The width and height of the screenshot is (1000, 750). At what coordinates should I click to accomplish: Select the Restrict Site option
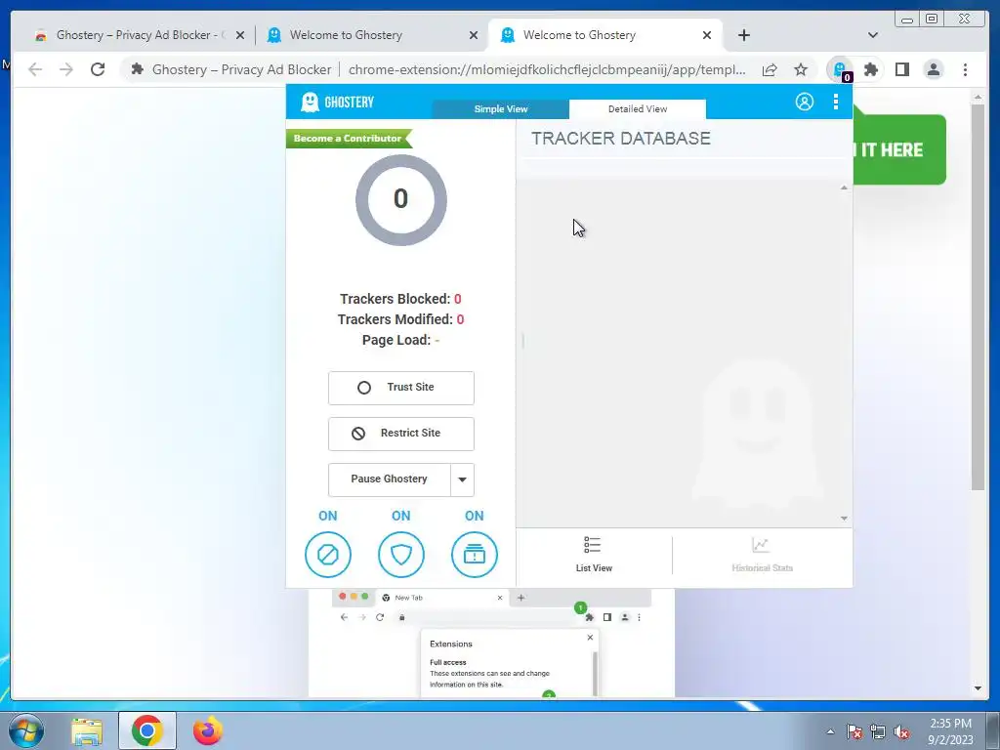click(x=401, y=434)
